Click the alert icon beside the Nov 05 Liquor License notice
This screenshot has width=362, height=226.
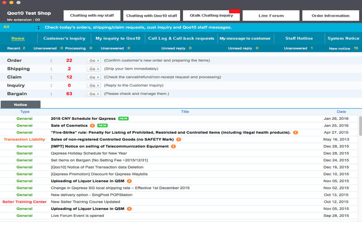click(129, 181)
